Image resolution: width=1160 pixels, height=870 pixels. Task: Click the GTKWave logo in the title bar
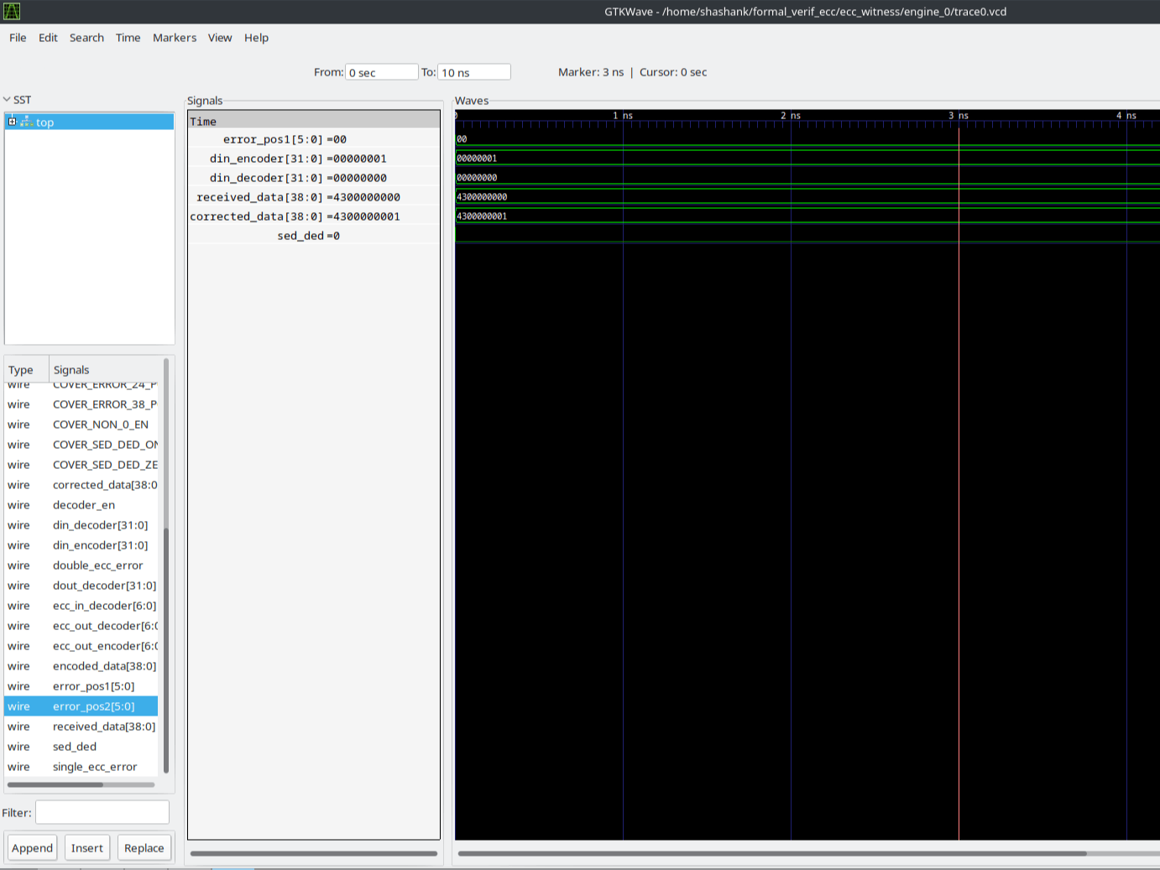(10, 11)
